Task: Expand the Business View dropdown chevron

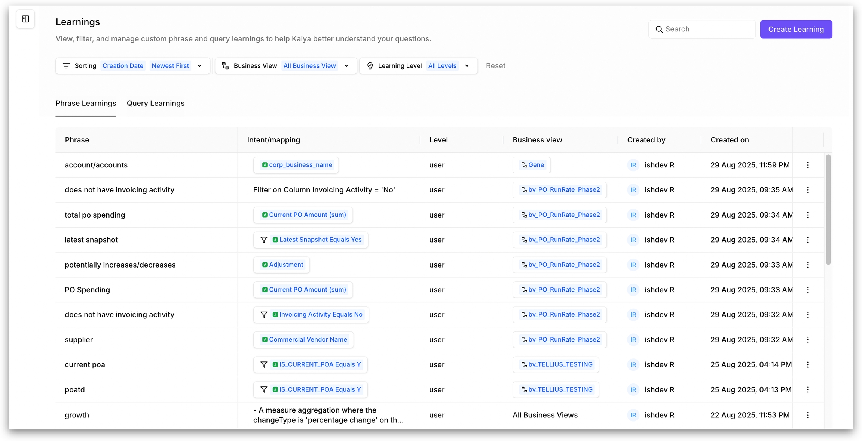Action: [x=346, y=66]
